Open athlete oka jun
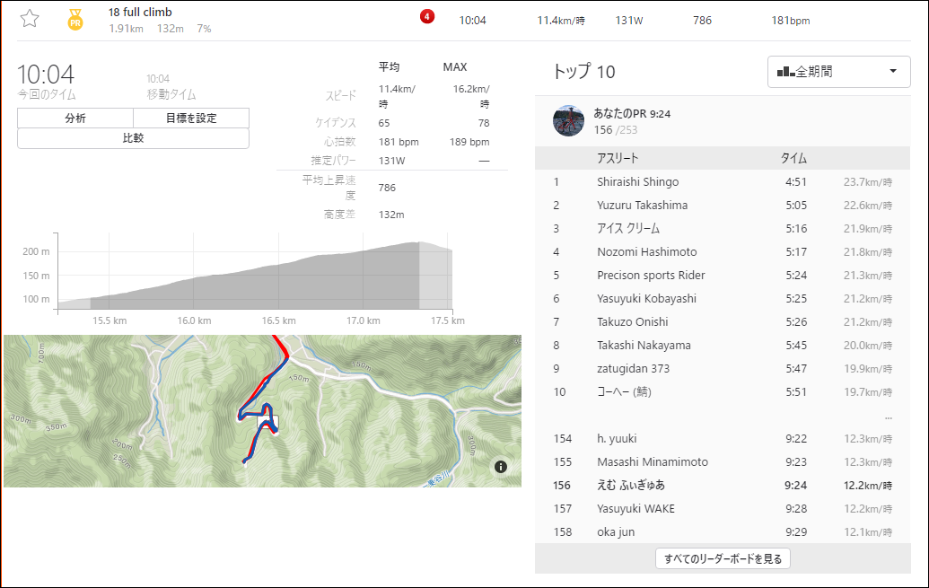 [x=616, y=531]
